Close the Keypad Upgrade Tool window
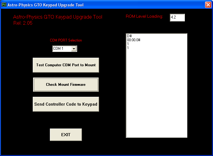The width and height of the screenshot is (213, 156). point(208,5)
